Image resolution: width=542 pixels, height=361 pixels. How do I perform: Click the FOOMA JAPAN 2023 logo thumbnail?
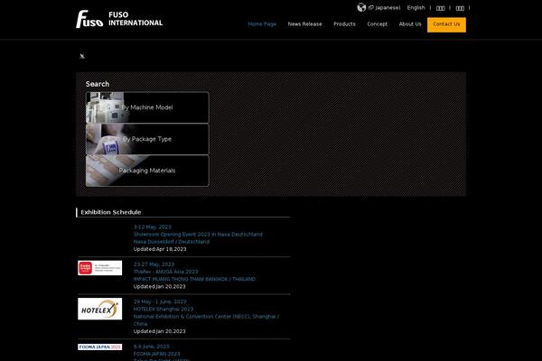click(x=100, y=347)
